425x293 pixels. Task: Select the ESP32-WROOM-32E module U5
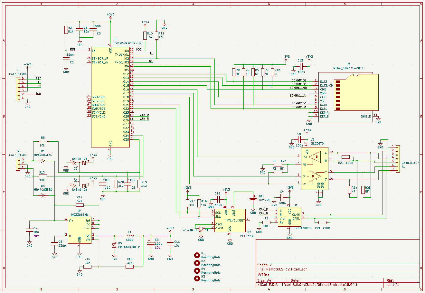110,97
